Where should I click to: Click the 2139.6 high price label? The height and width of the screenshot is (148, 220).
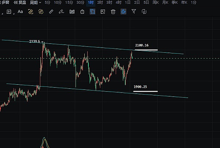click(x=34, y=42)
